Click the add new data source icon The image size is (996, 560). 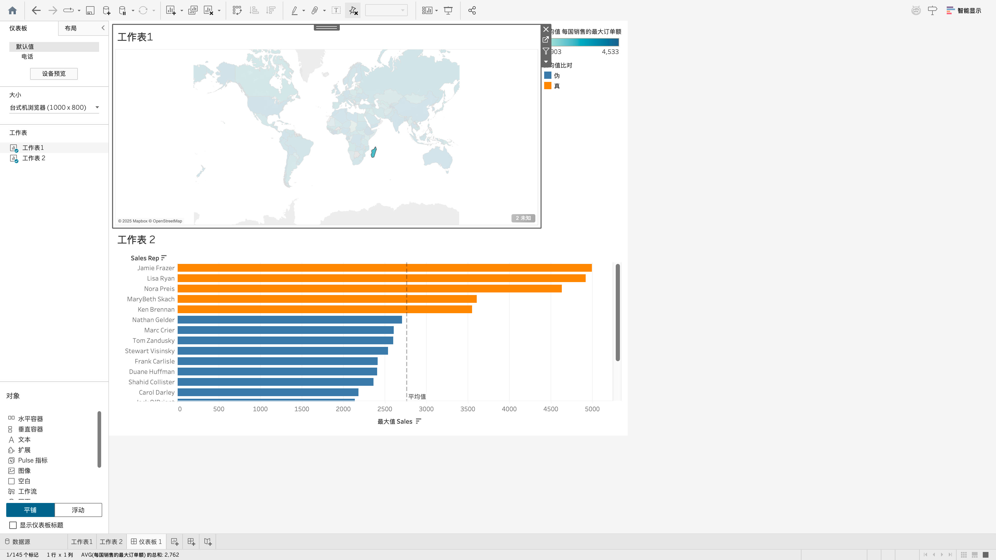[x=106, y=10]
